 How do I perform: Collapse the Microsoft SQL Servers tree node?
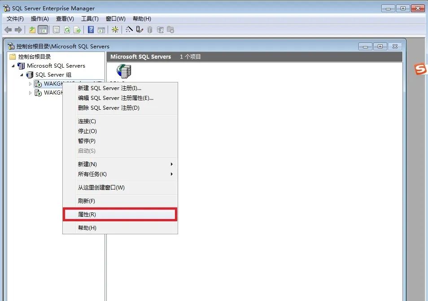13,66
